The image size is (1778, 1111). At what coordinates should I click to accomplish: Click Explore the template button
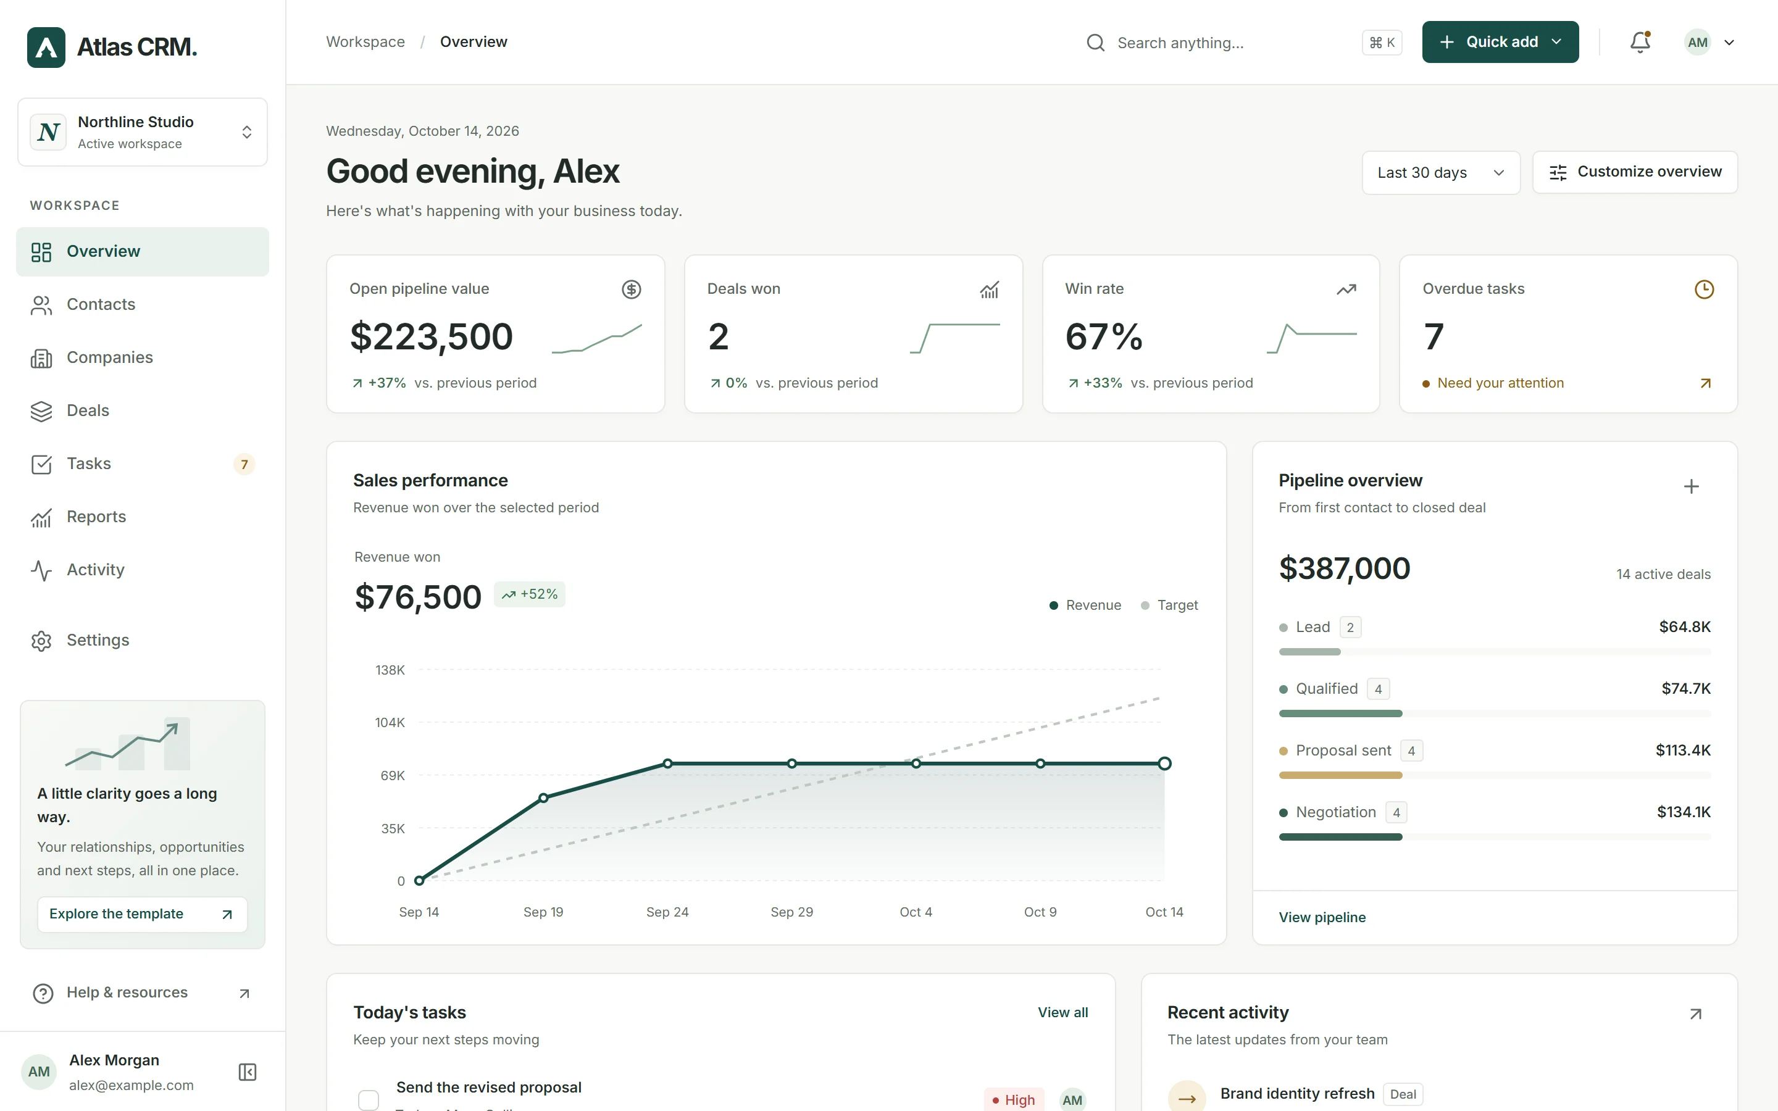143,914
